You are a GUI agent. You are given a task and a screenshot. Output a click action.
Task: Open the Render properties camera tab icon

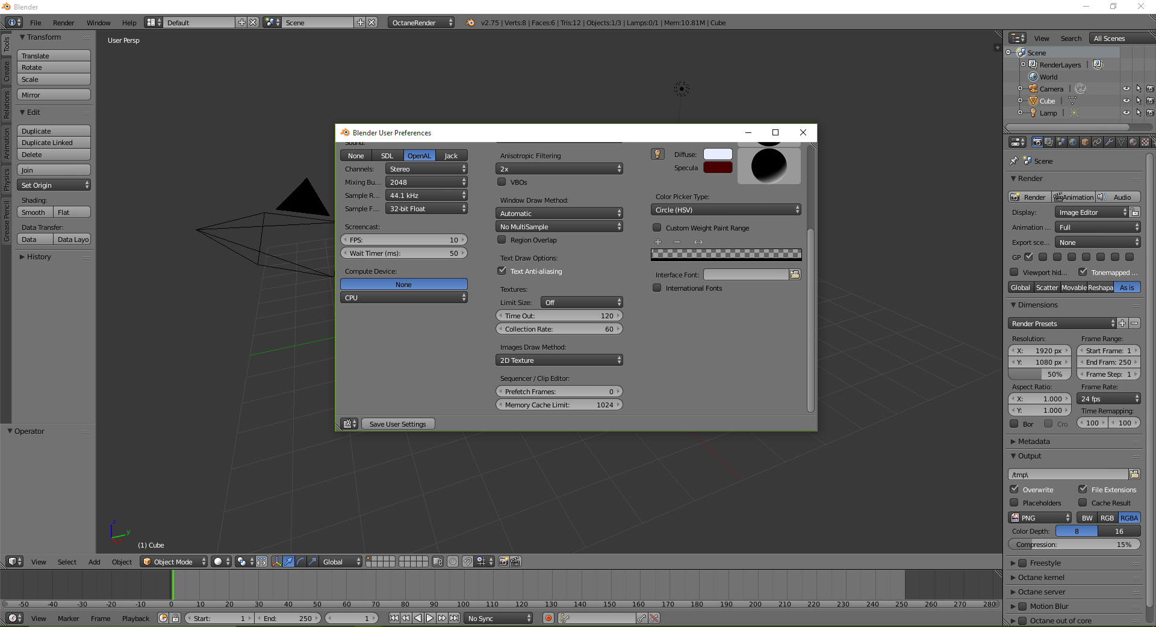(x=1037, y=142)
